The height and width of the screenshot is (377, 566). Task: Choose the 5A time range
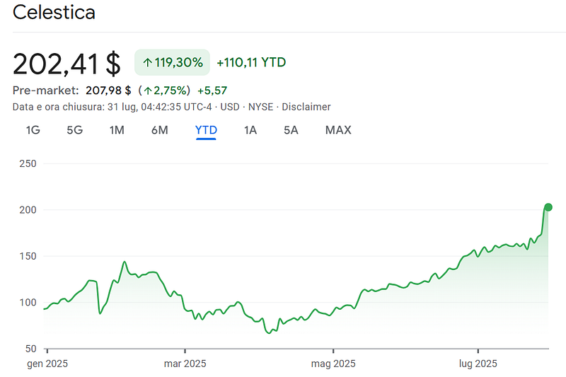click(x=291, y=130)
